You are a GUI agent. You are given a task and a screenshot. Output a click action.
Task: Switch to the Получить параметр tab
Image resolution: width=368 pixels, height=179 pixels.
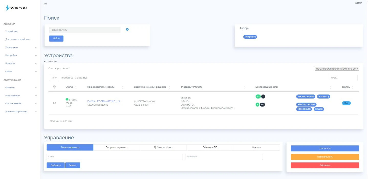[117, 147]
